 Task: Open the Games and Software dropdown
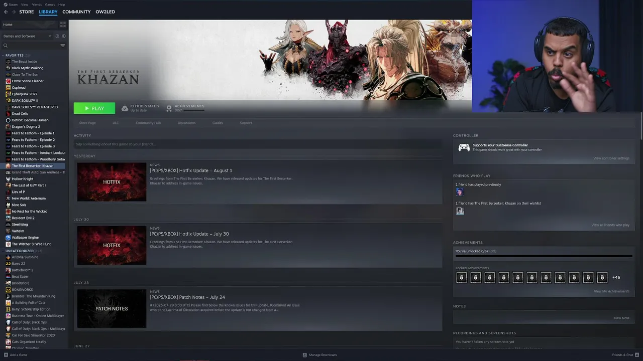point(27,36)
